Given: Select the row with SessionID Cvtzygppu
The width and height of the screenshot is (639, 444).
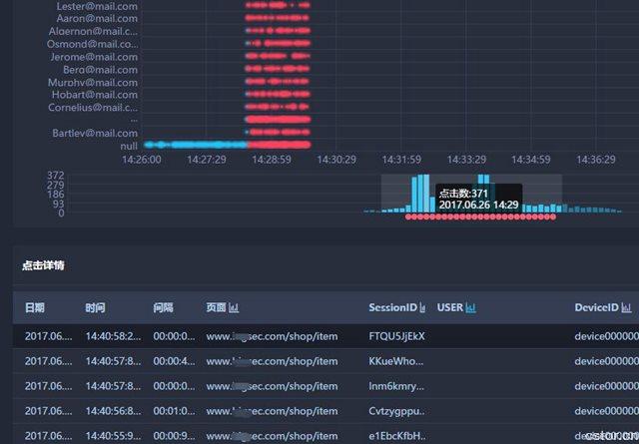Looking at the screenshot, I should pos(396,411).
